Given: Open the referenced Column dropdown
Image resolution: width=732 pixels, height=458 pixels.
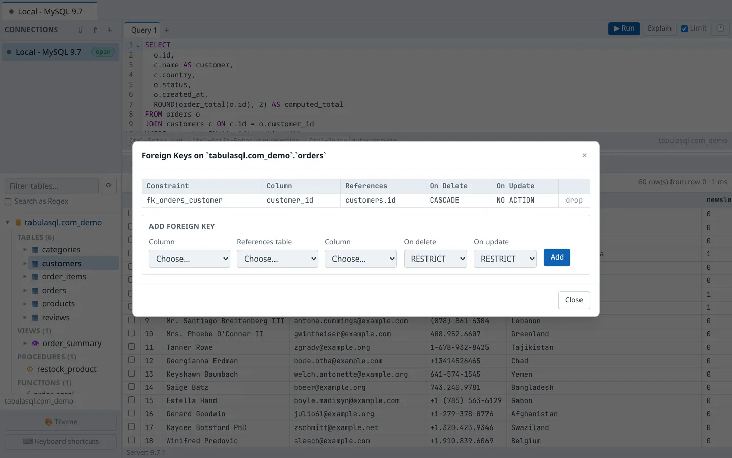Looking at the screenshot, I should click(361, 259).
